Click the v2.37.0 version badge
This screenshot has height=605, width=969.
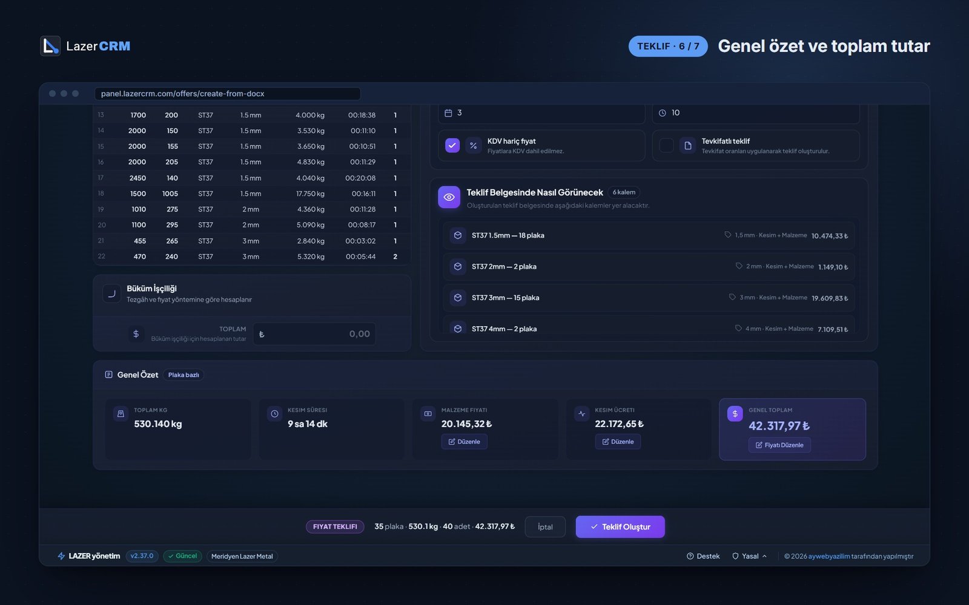click(142, 556)
